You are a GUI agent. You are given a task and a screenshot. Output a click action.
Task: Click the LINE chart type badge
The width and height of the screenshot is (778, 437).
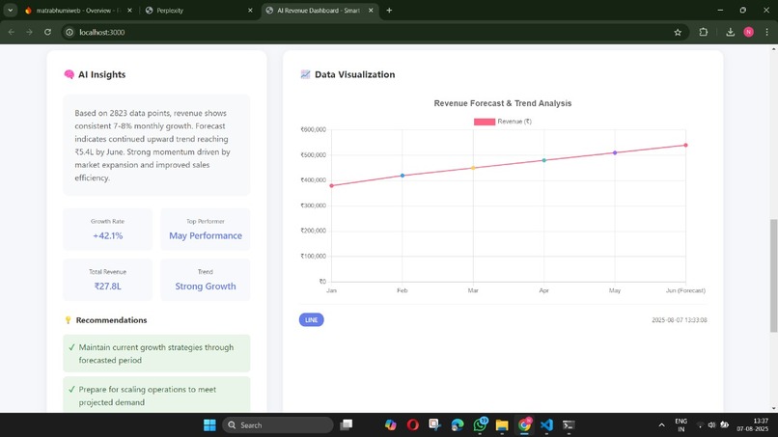coord(311,320)
